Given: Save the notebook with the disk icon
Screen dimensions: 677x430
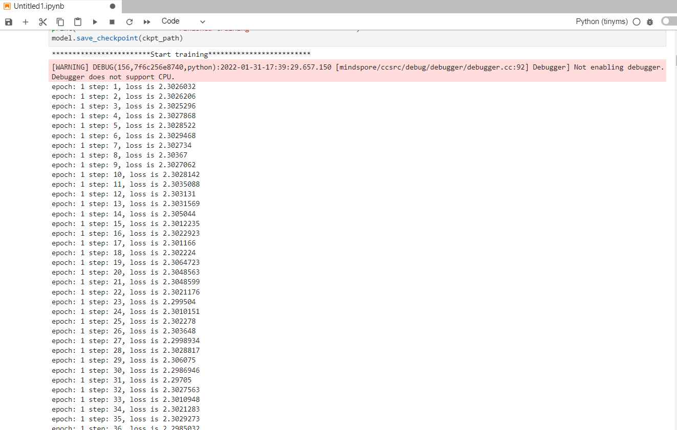Looking at the screenshot, I should click(9, 22).
